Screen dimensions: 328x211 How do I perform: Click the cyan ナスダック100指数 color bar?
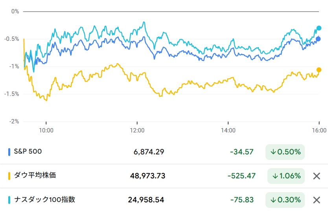9,200
